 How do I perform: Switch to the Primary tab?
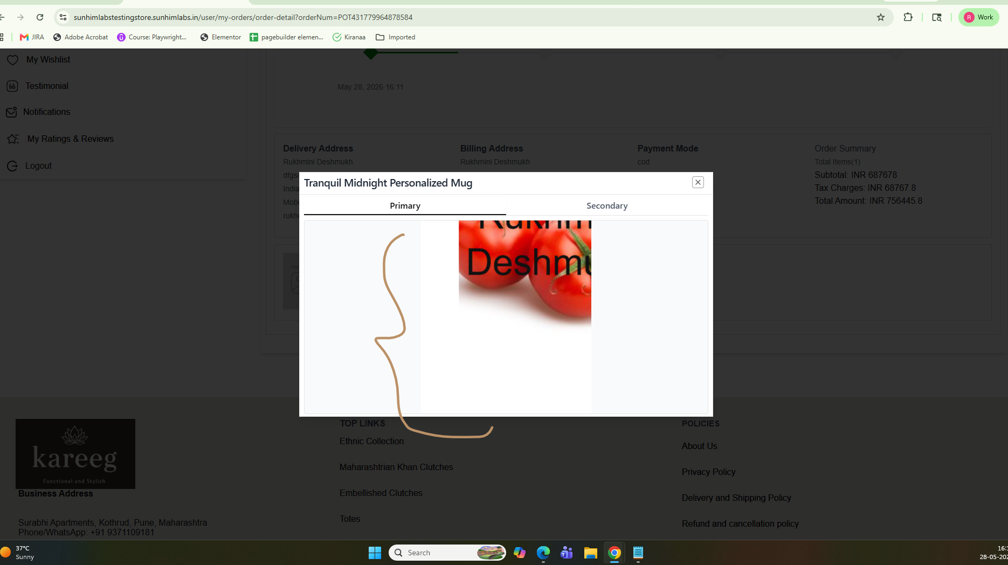point(405,205)
